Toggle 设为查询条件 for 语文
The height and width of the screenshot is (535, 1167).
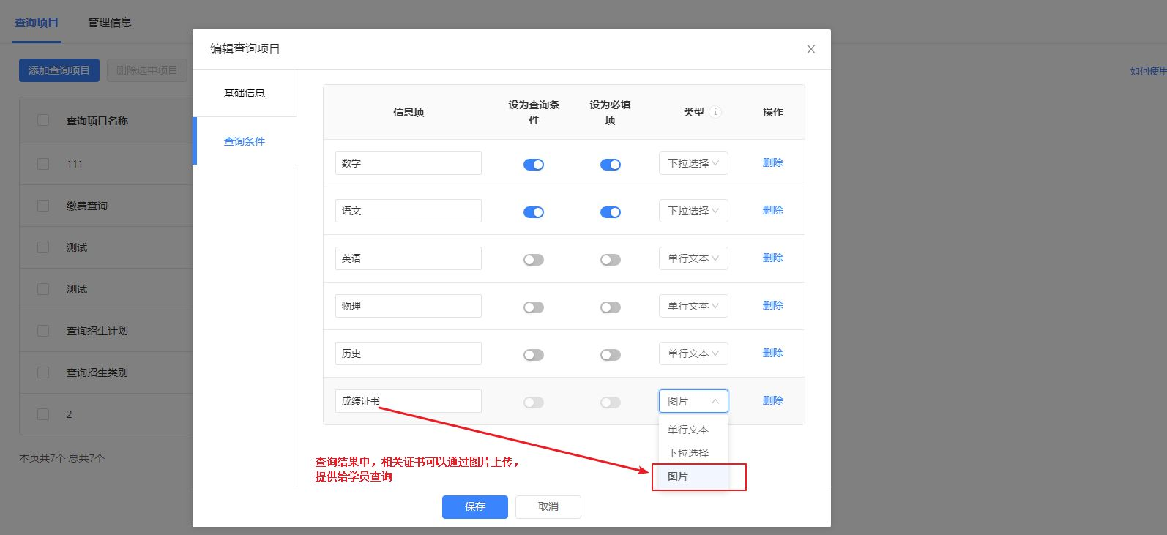click(534, 212)
